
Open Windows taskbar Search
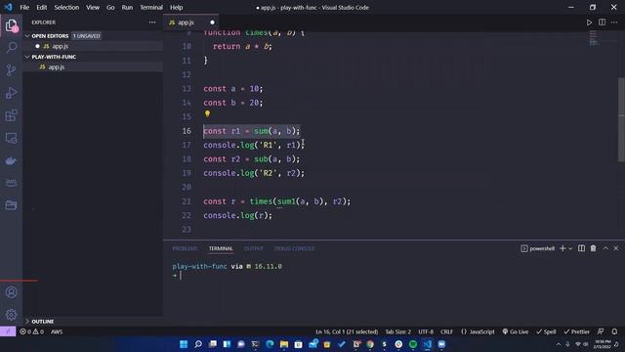pos(198,344)
